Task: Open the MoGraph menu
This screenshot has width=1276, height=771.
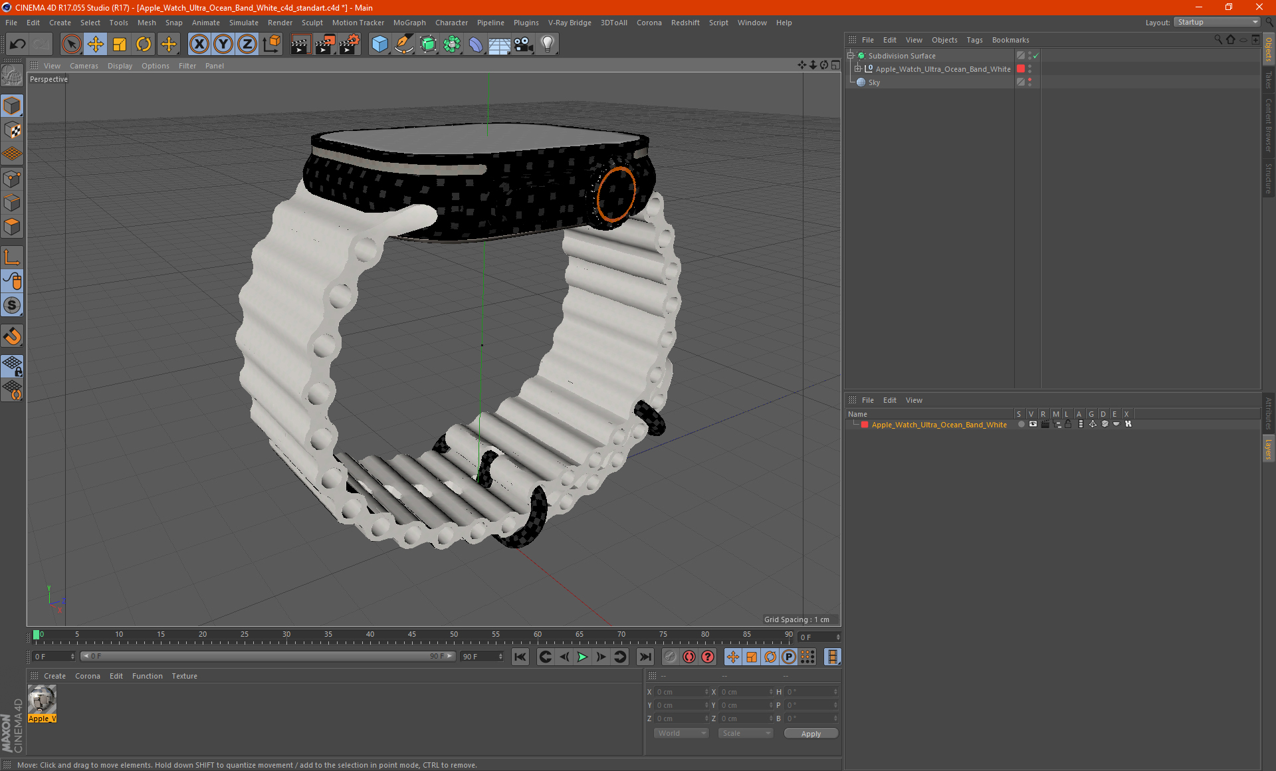Action: pos(409,23)
